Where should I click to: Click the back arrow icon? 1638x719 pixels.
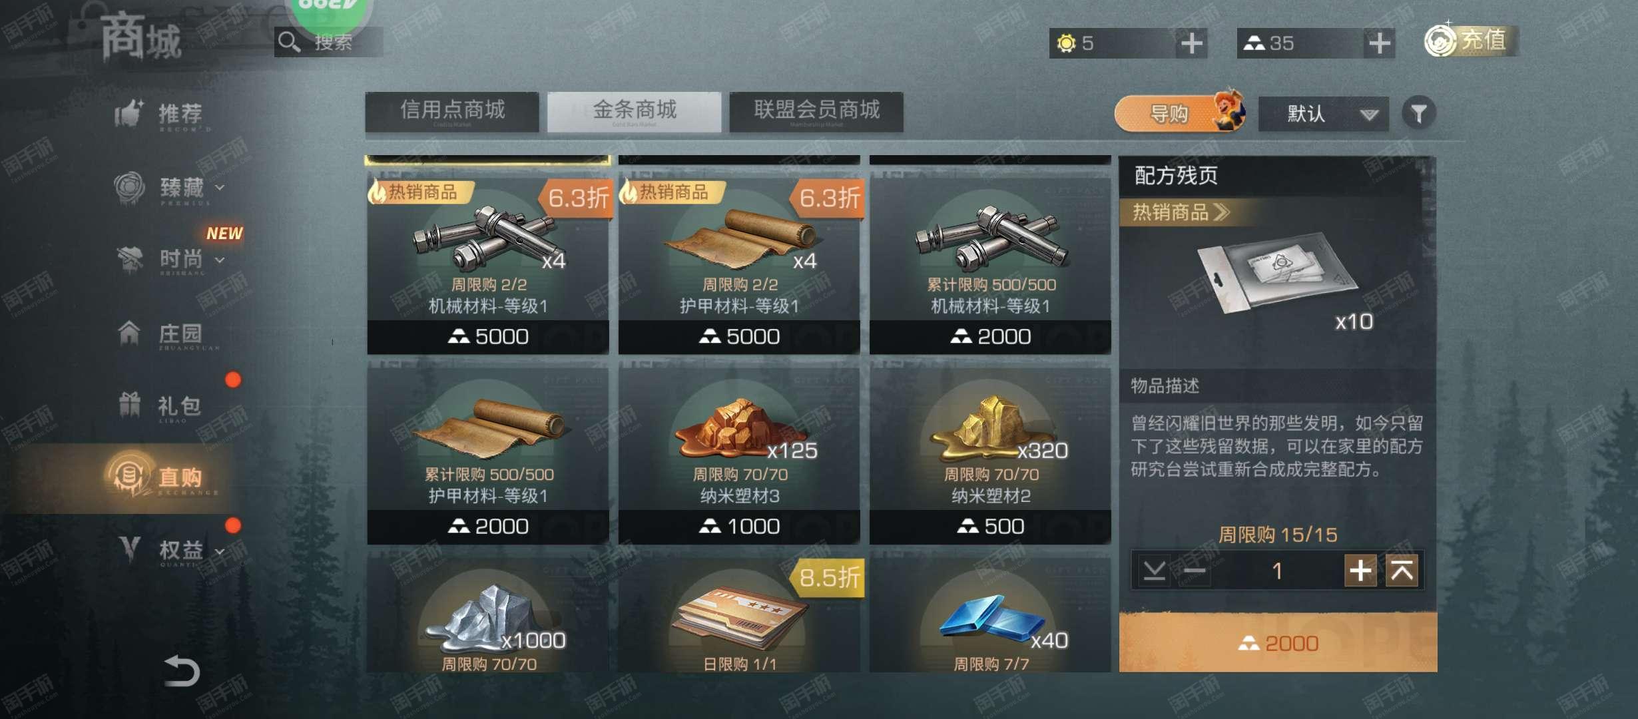coord(181,670)
